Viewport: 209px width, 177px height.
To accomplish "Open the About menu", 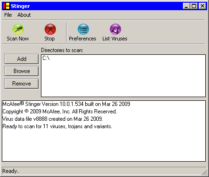I will pos(24,15).
